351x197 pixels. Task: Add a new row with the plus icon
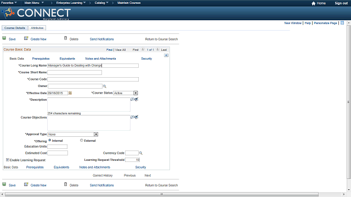click(x=166, y=55)
